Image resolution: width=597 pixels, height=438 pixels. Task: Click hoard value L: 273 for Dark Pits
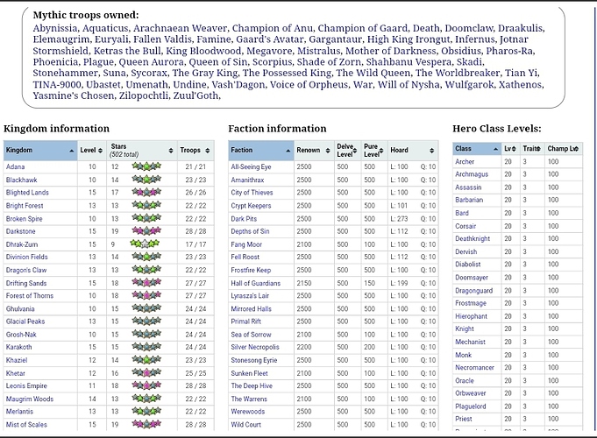[x=399, y=219]
